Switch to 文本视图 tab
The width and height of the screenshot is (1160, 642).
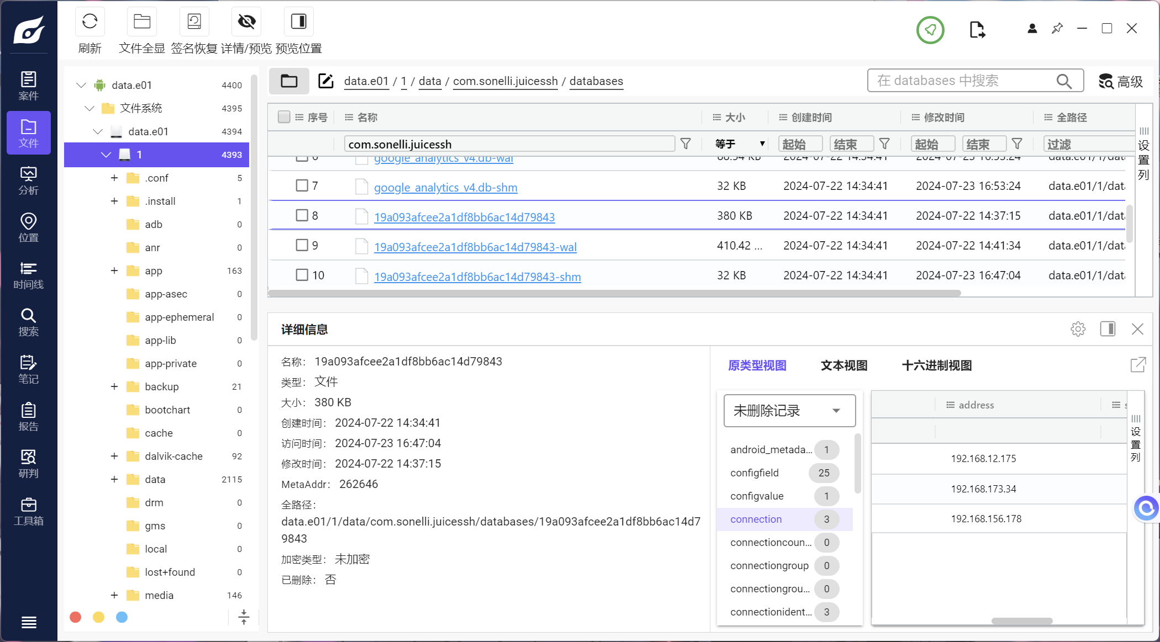point(844,365)
